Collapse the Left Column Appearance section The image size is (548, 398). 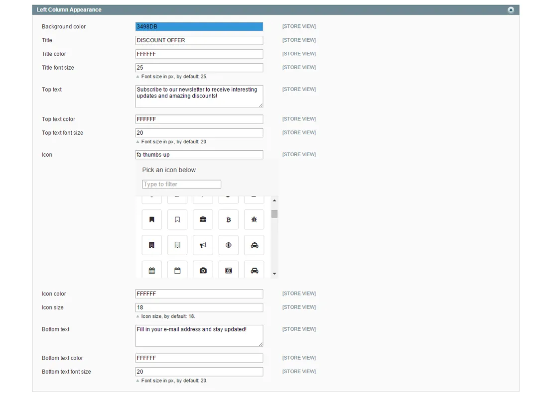pos(511,10)
